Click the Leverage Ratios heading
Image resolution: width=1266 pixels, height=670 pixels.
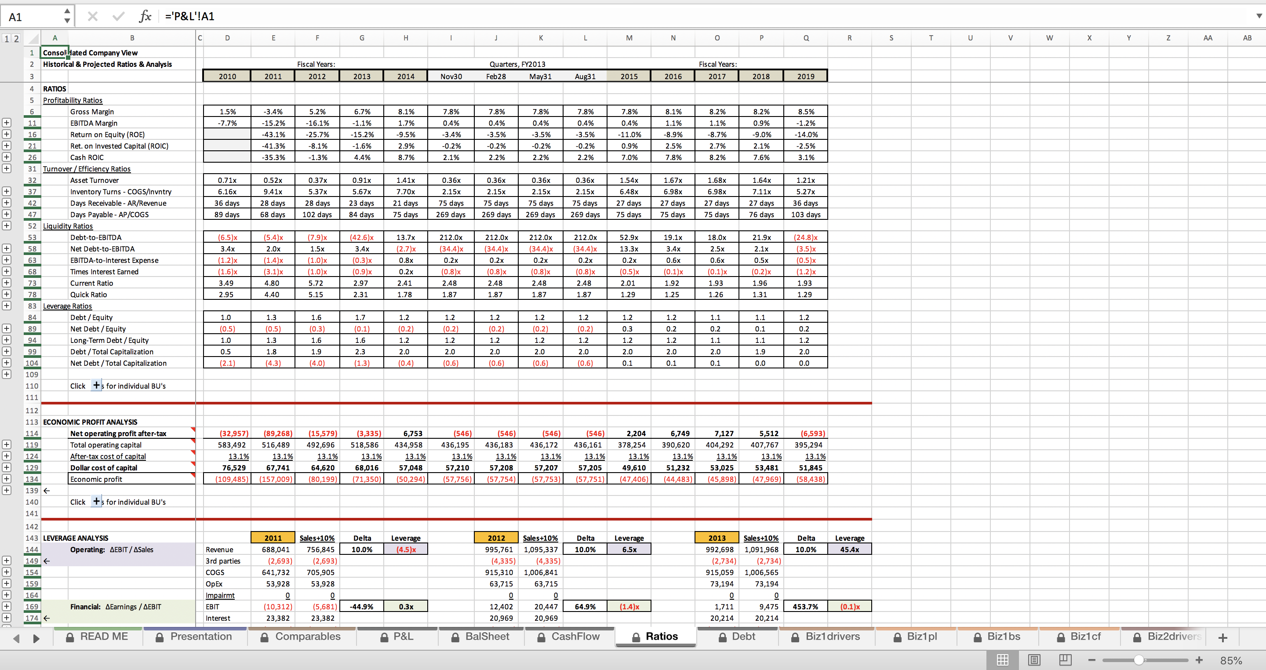(x=67, y=306)
